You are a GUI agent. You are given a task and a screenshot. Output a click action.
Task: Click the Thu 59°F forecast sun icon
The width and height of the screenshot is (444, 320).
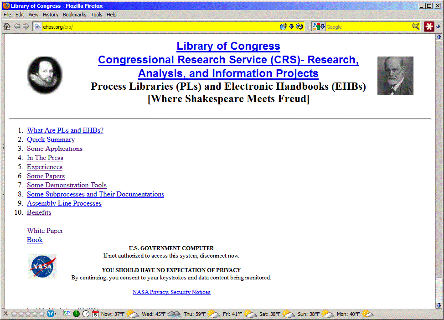click(214, 314)
